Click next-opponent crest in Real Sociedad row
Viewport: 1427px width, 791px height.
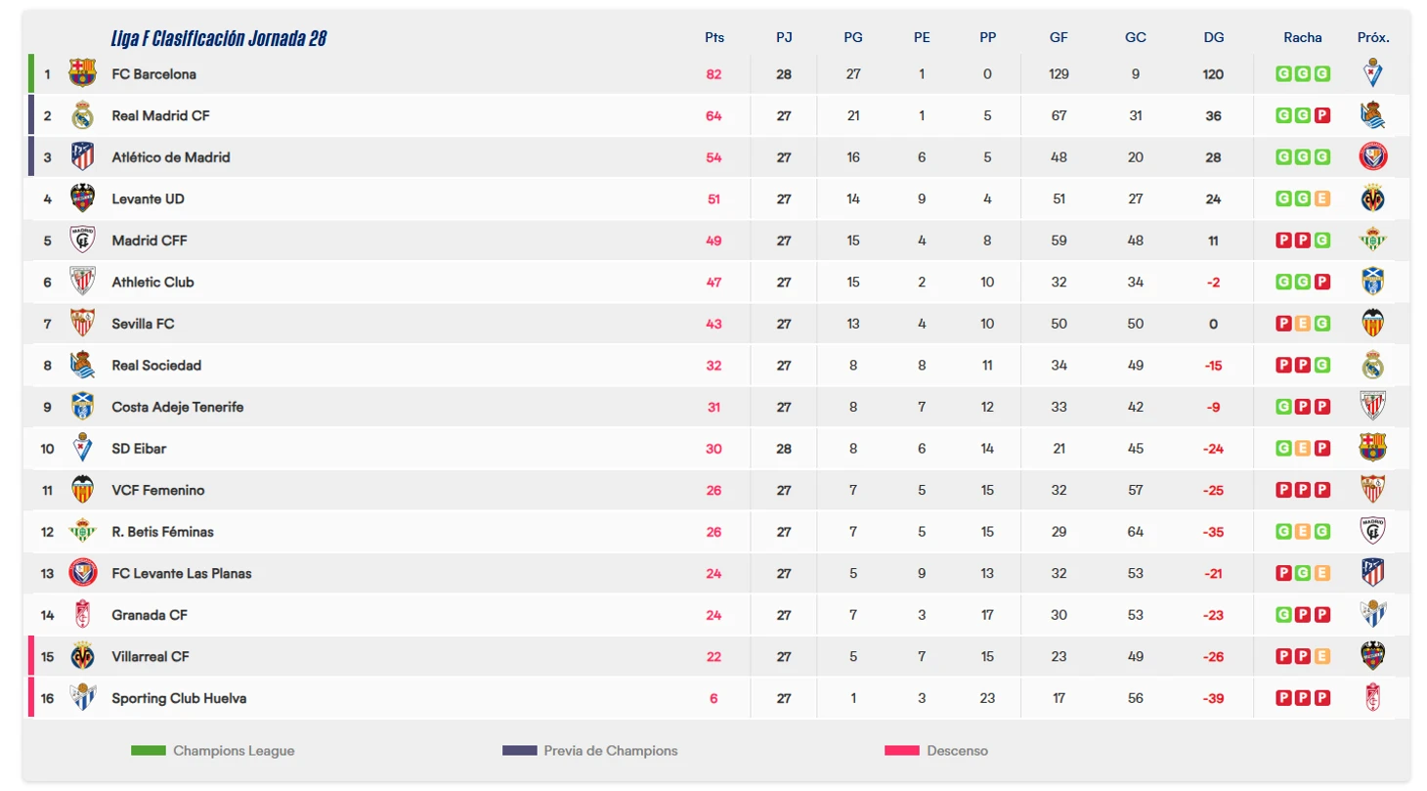(x=1373, y=365)
